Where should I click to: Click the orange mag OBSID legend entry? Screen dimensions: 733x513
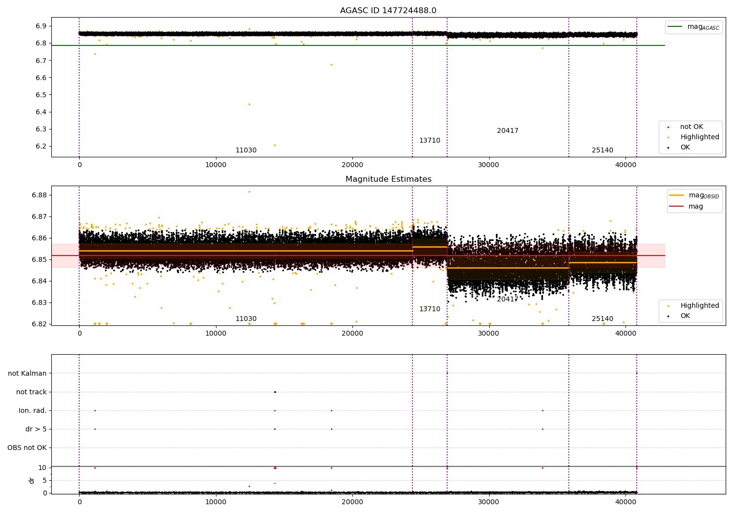click(x=694, y=195)
